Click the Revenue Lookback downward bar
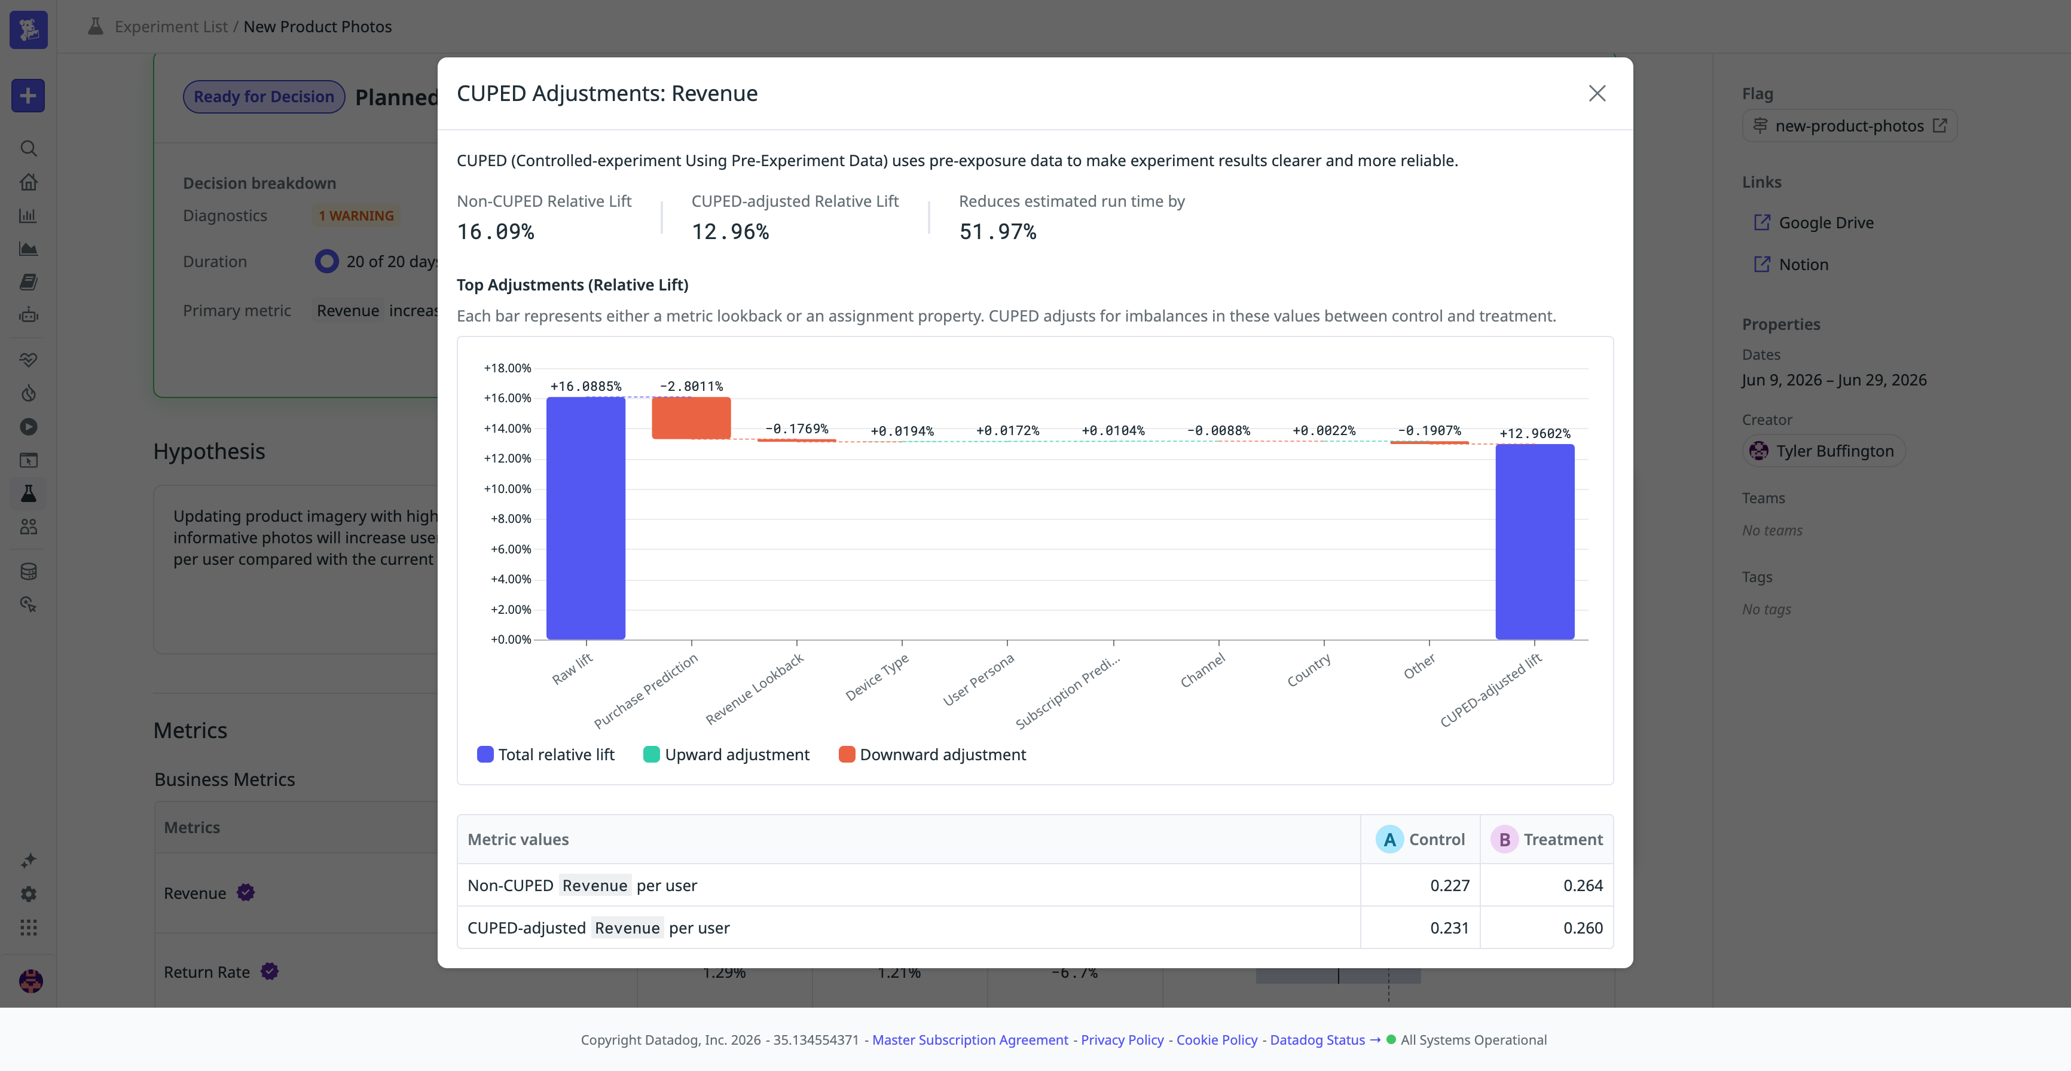This screenshot has height=1071, width=2071. pyautogui.click(x=797, y=440)
